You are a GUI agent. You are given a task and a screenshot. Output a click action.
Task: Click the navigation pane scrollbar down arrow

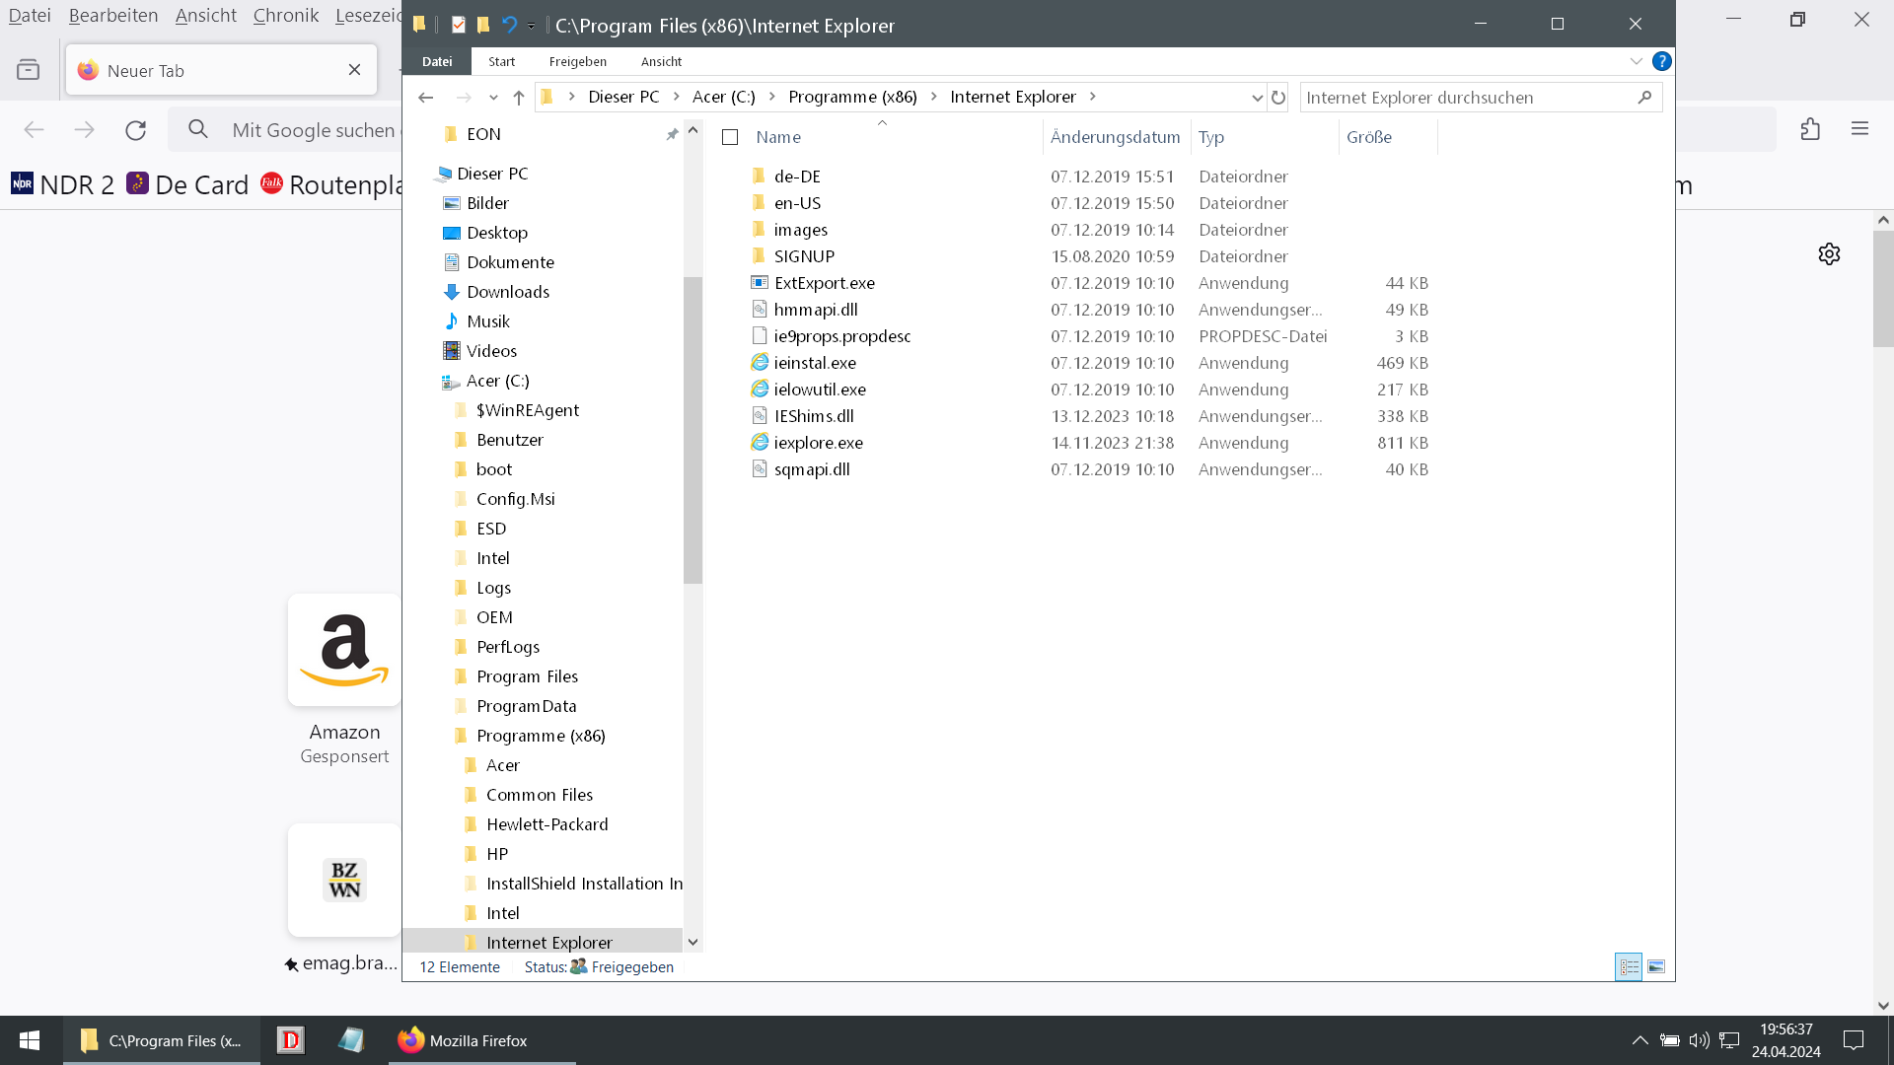point(692,943)
